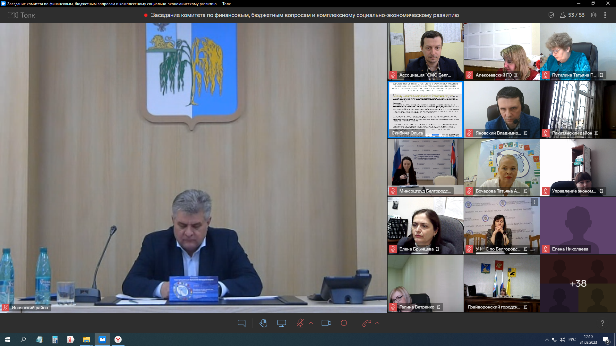Show the +38 more participants
This screenshot has height=346, width=616.
click(578, 284)
